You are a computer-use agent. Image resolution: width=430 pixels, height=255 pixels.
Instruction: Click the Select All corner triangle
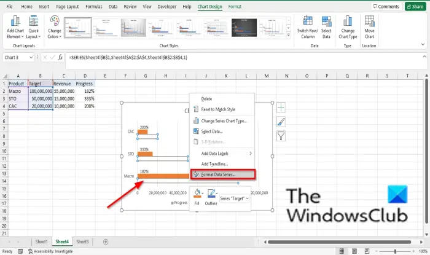pos(5,76)
